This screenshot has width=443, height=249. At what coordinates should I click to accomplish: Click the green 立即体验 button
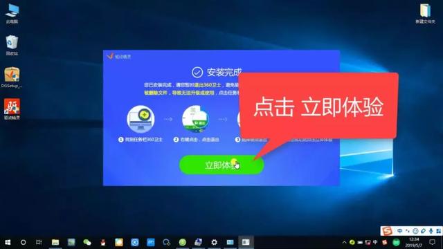[x=221, y=165]
